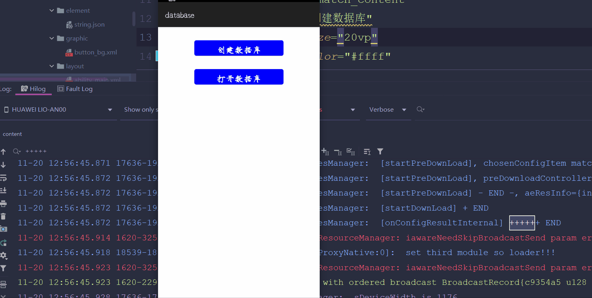Click the button_bg.xml file icon
Viewport: 592px width, 298px height.
(69, 52)
